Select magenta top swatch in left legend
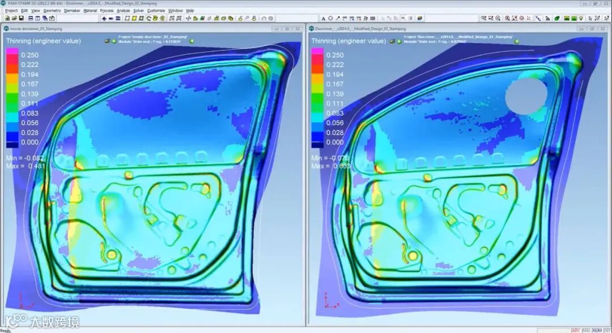Screen dimensions: 612x333 tap(12, 51)
